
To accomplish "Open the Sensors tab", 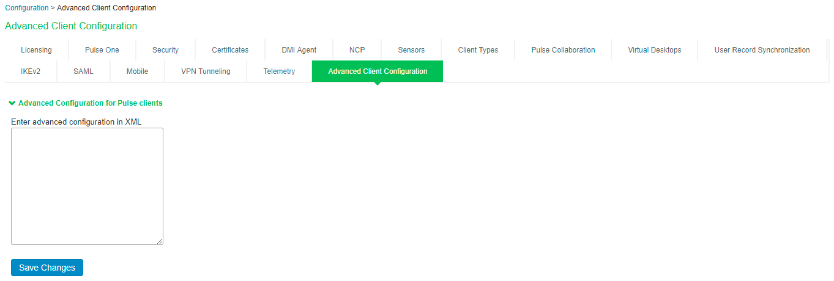I will point(411,50).
